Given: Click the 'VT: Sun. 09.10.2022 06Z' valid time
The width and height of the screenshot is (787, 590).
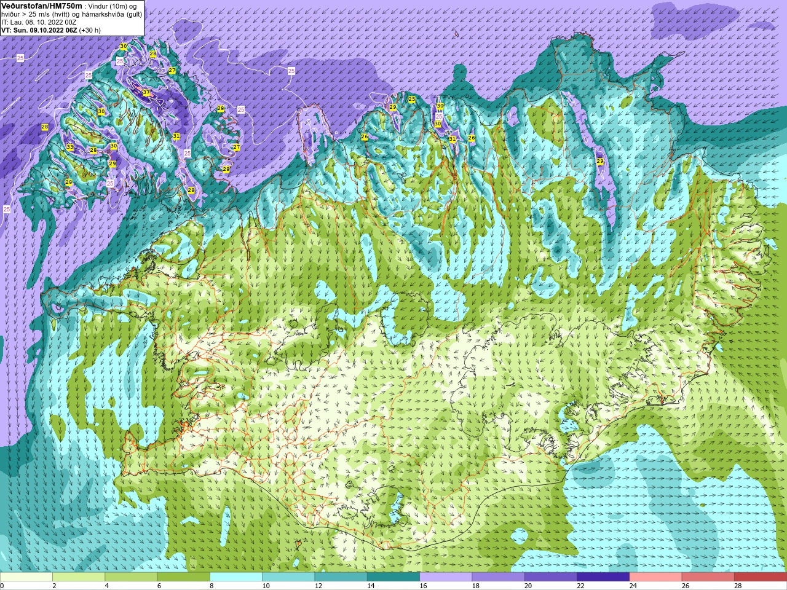Looking at the screenshot, I should [x=39, y=30].
